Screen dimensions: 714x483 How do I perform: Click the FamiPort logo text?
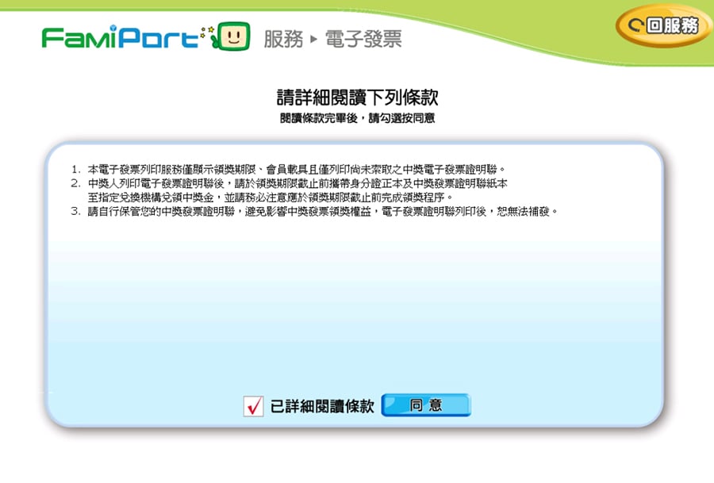(119, 37)
